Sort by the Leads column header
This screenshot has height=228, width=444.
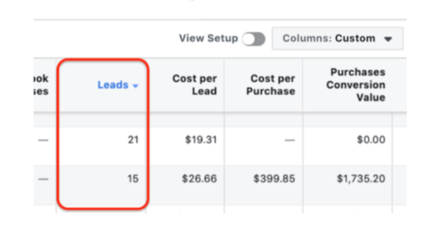click(113, 85)
